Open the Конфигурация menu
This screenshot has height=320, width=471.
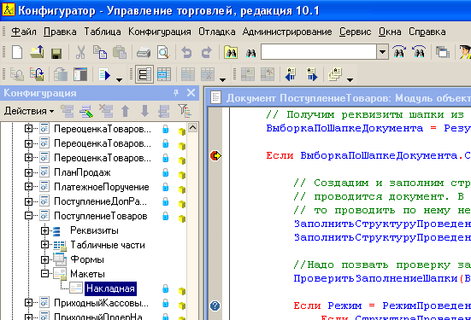coord(160,32)
